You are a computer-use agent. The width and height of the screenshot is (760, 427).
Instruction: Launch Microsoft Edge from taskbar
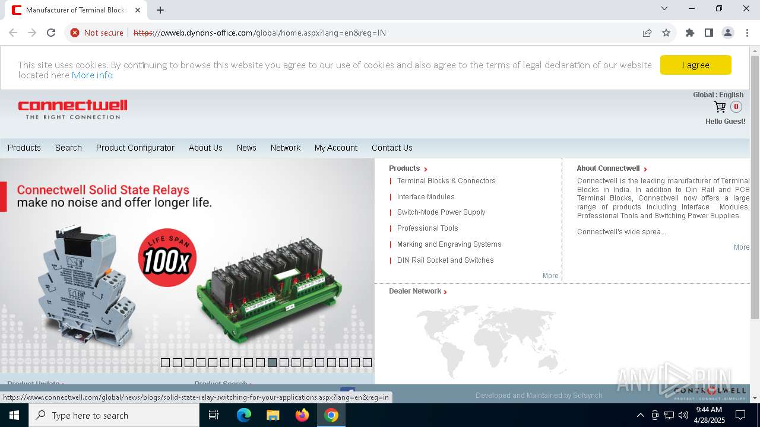click(244, 415)
